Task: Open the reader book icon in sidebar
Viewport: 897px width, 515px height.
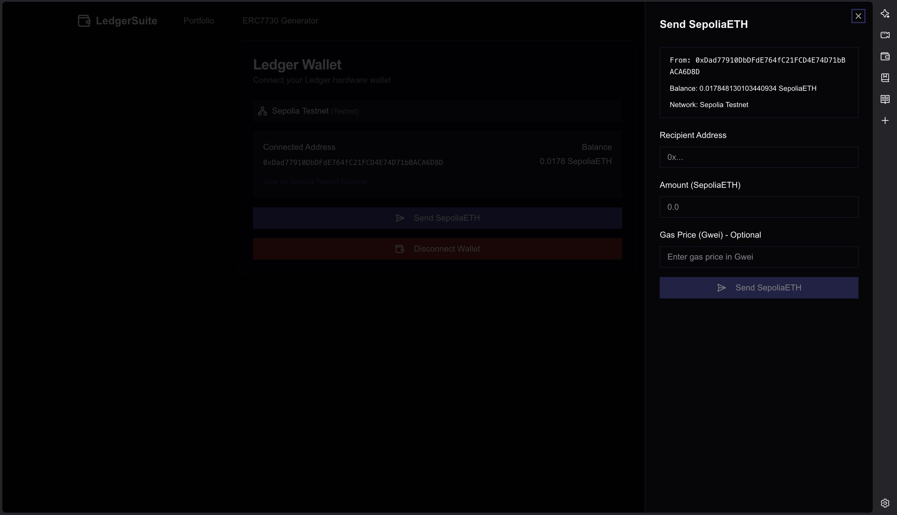Action: (x=885, y=99)
